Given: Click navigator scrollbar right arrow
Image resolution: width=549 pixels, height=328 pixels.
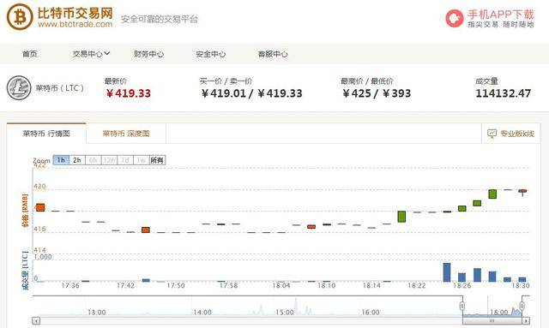Looking at the screenshot, I should click(526, 320).
